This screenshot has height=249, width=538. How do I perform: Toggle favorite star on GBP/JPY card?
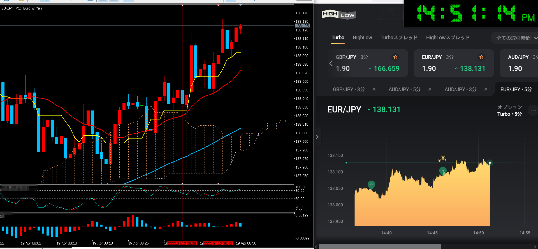point(395,57)
